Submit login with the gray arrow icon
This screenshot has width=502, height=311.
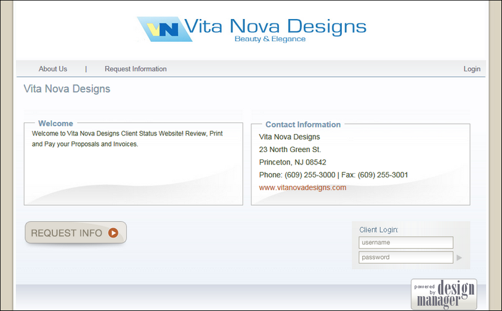(459, 257)
